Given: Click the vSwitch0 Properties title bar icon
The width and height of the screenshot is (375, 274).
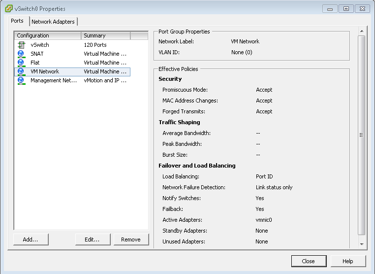Looking at the screenshot, I should [x=8, y=8].
